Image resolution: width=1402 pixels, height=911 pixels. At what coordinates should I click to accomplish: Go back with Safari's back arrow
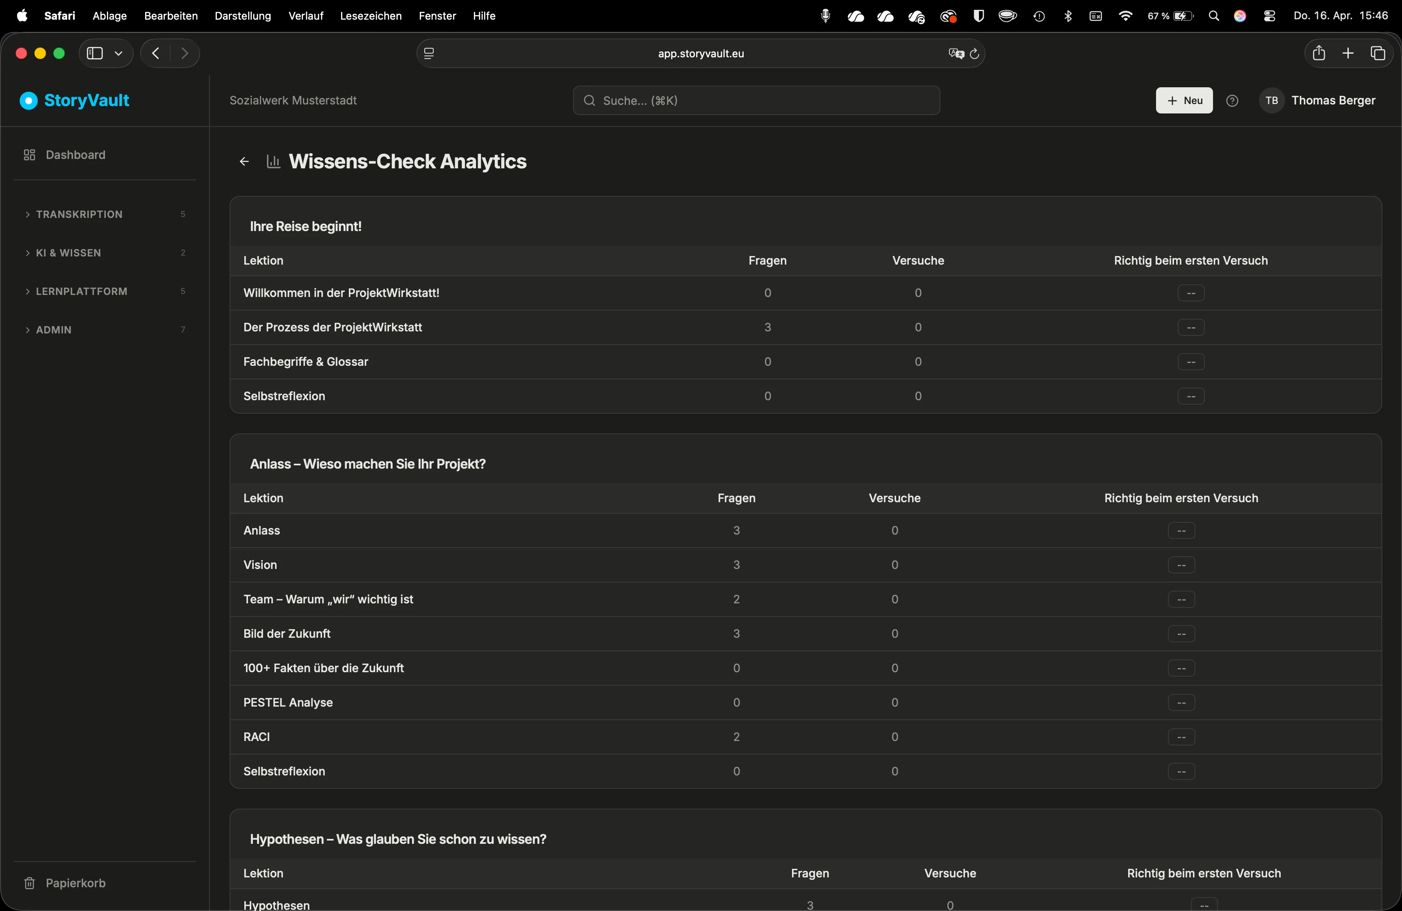tap(155, 54)
